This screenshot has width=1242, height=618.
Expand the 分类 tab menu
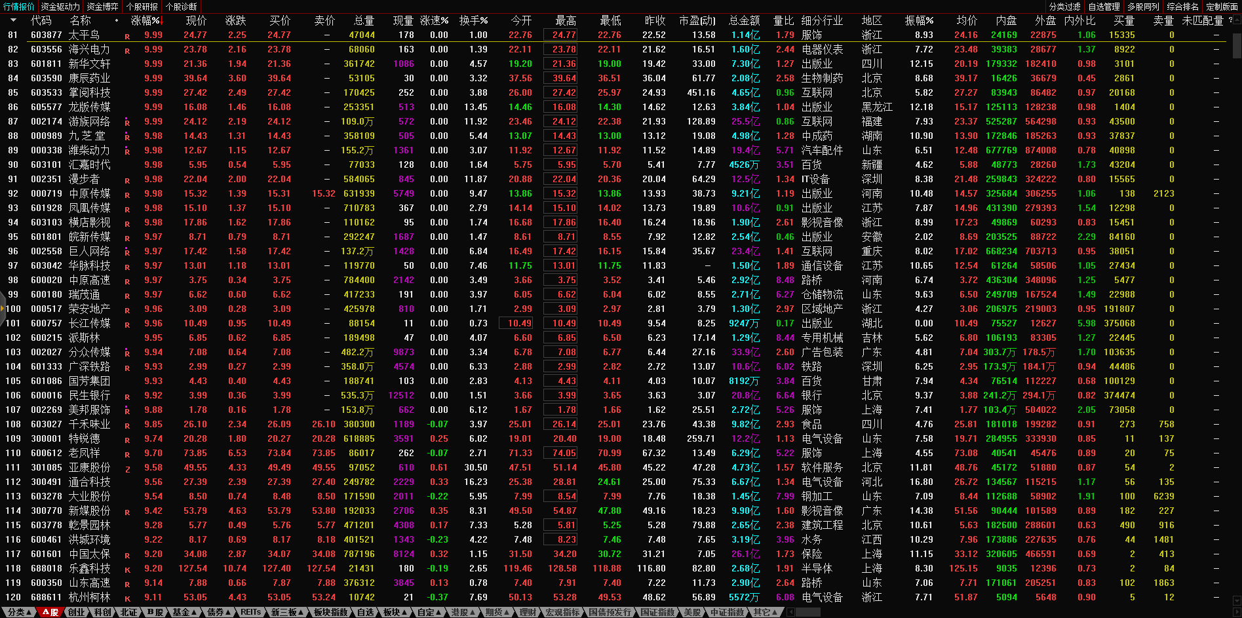[19, 612]
